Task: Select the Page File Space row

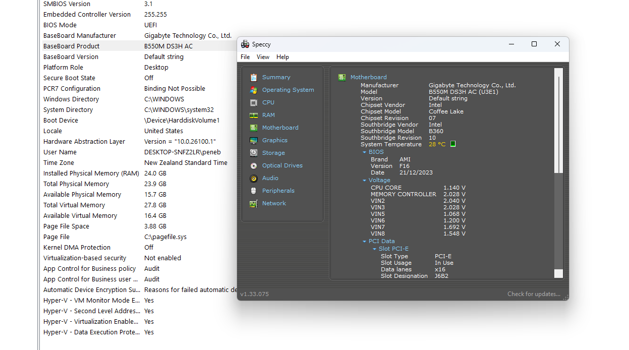Action: [139, 226]
